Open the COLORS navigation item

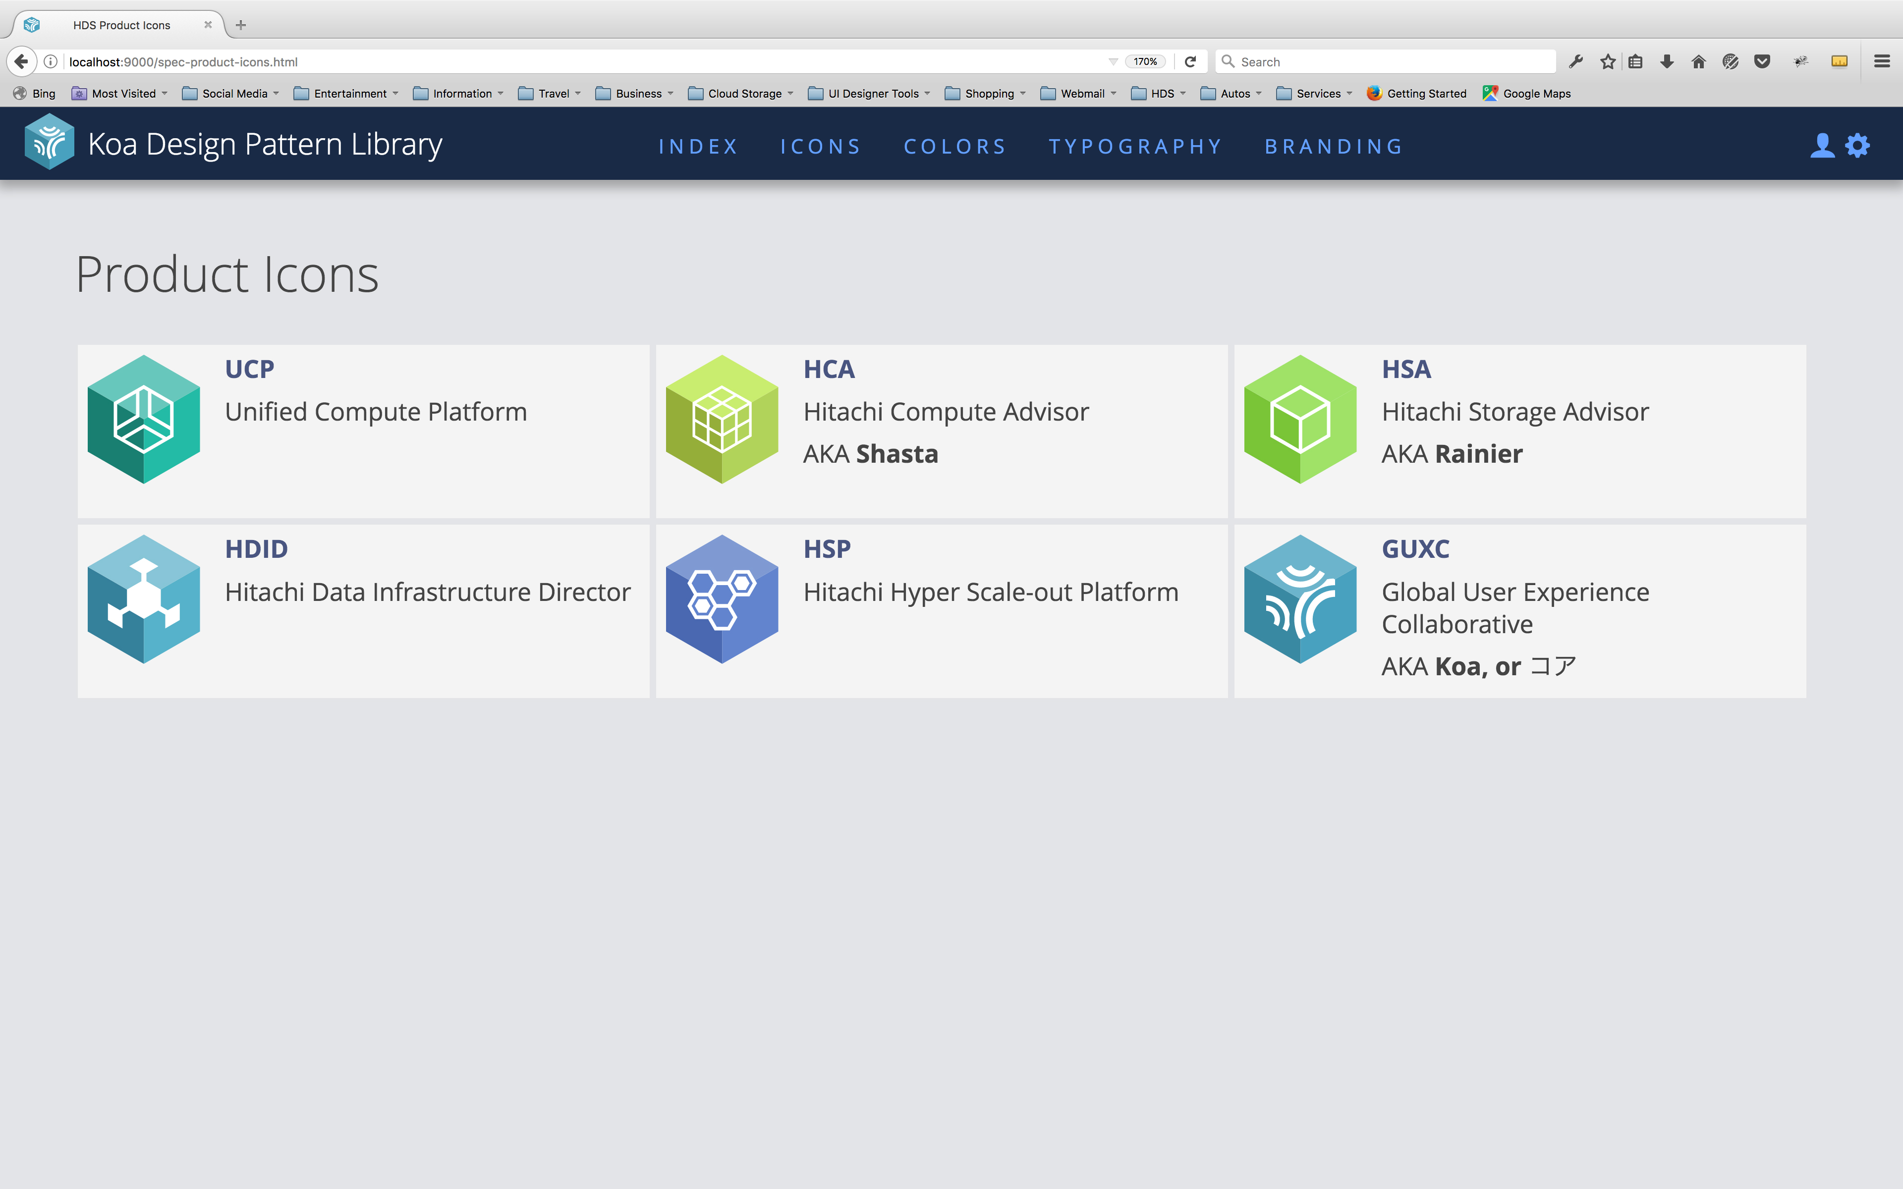click(x=955, y=146)
